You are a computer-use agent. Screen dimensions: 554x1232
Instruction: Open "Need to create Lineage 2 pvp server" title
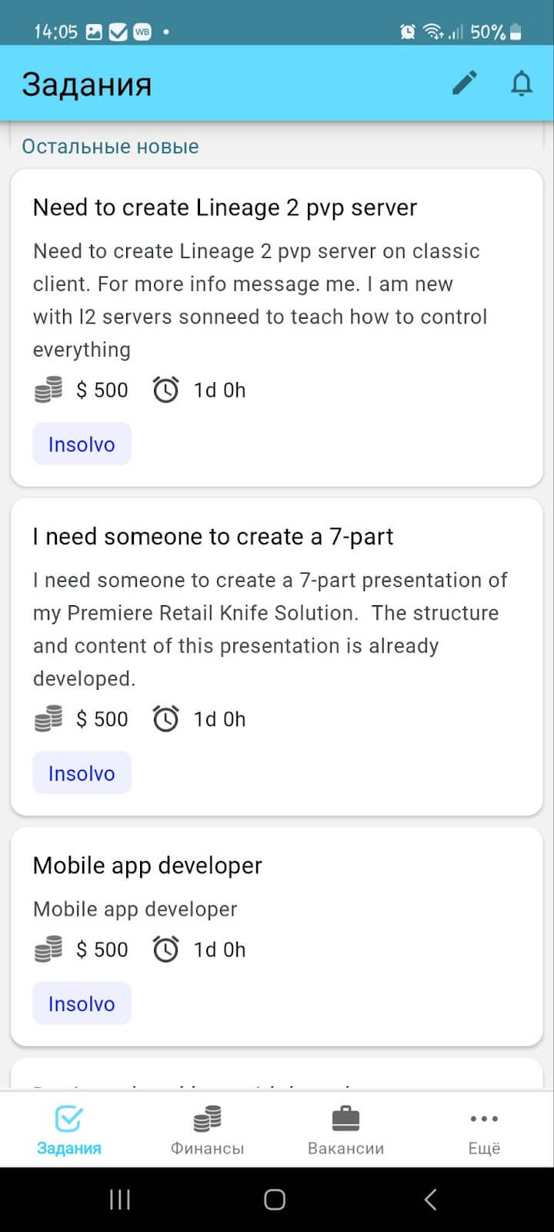[225, 208]
